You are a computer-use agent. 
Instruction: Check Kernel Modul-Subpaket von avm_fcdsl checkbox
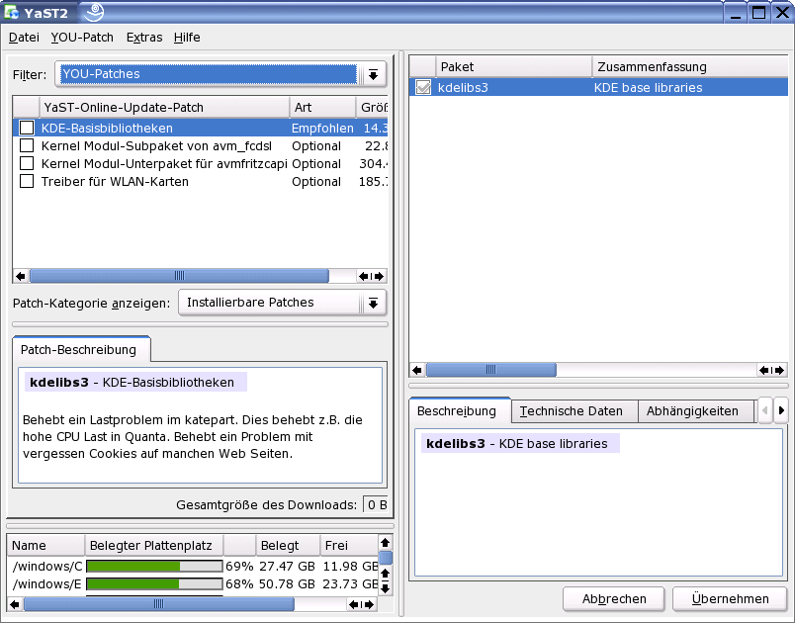(27, 146)
